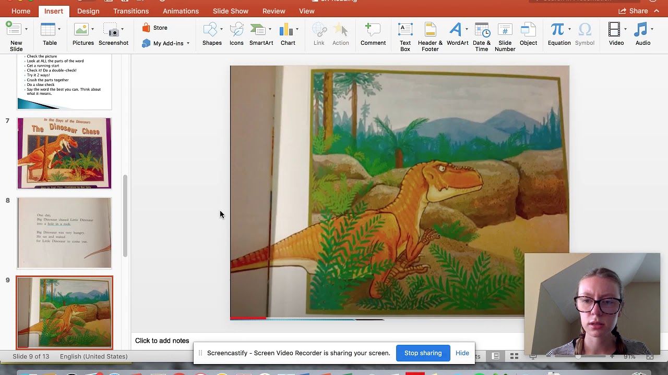Insert Date & Time
This screenshot has height=375, width=668.
482,37
